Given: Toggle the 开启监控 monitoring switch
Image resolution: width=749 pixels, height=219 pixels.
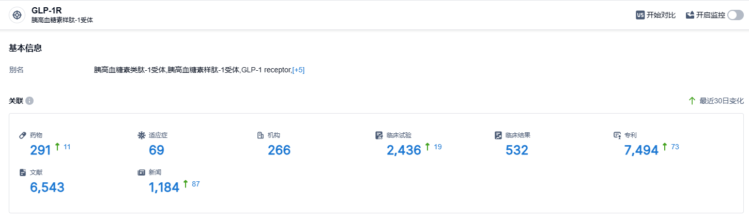Looking at the screenshot, I should point(735,15).
